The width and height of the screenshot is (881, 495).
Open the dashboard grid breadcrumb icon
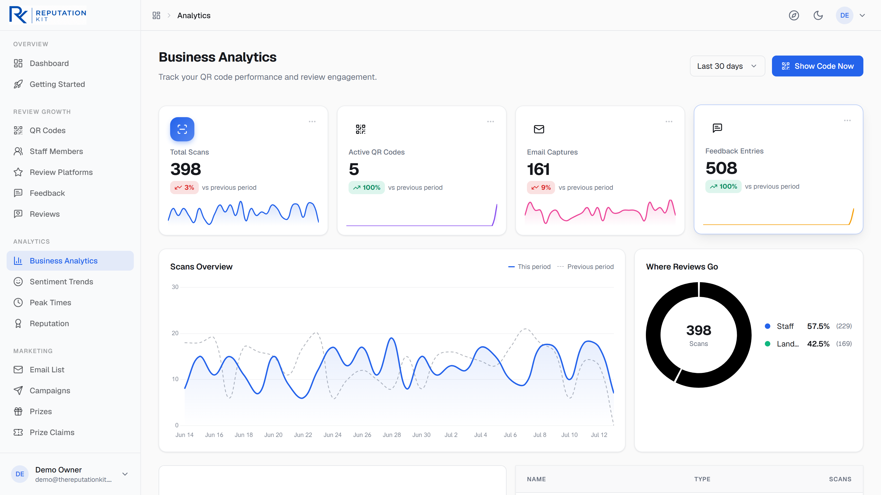tap(156, 15)
